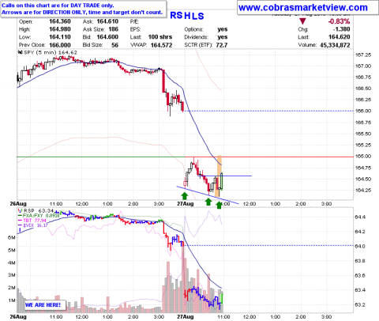The width and height of the screenshot is (379, 321).
Task: Click the 26Aug date label under lower chart
Action: coord(18,316)
